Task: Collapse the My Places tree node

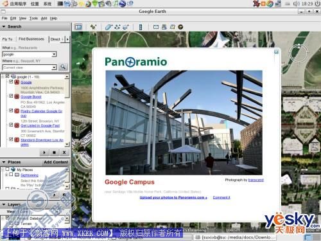Action: 3,170
